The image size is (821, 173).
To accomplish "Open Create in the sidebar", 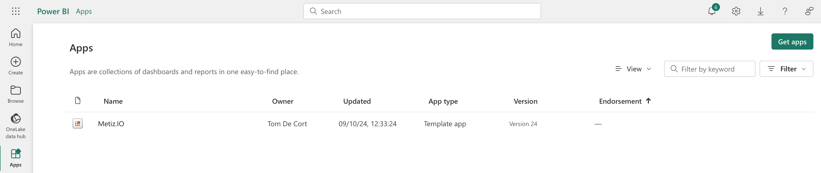I will click(x=16, y=66).
